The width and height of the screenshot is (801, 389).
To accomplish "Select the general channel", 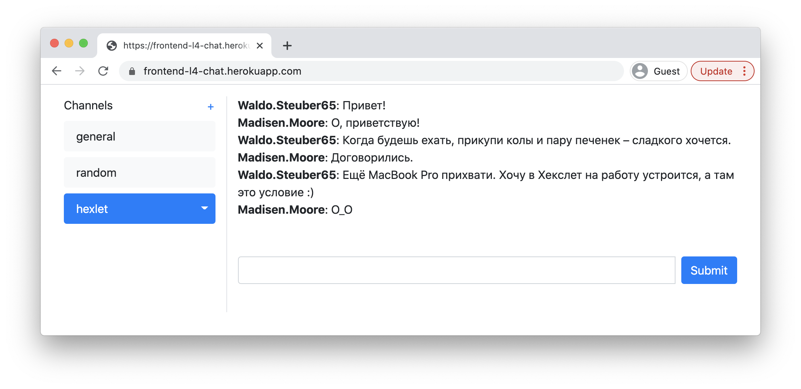I will (139, 136).
